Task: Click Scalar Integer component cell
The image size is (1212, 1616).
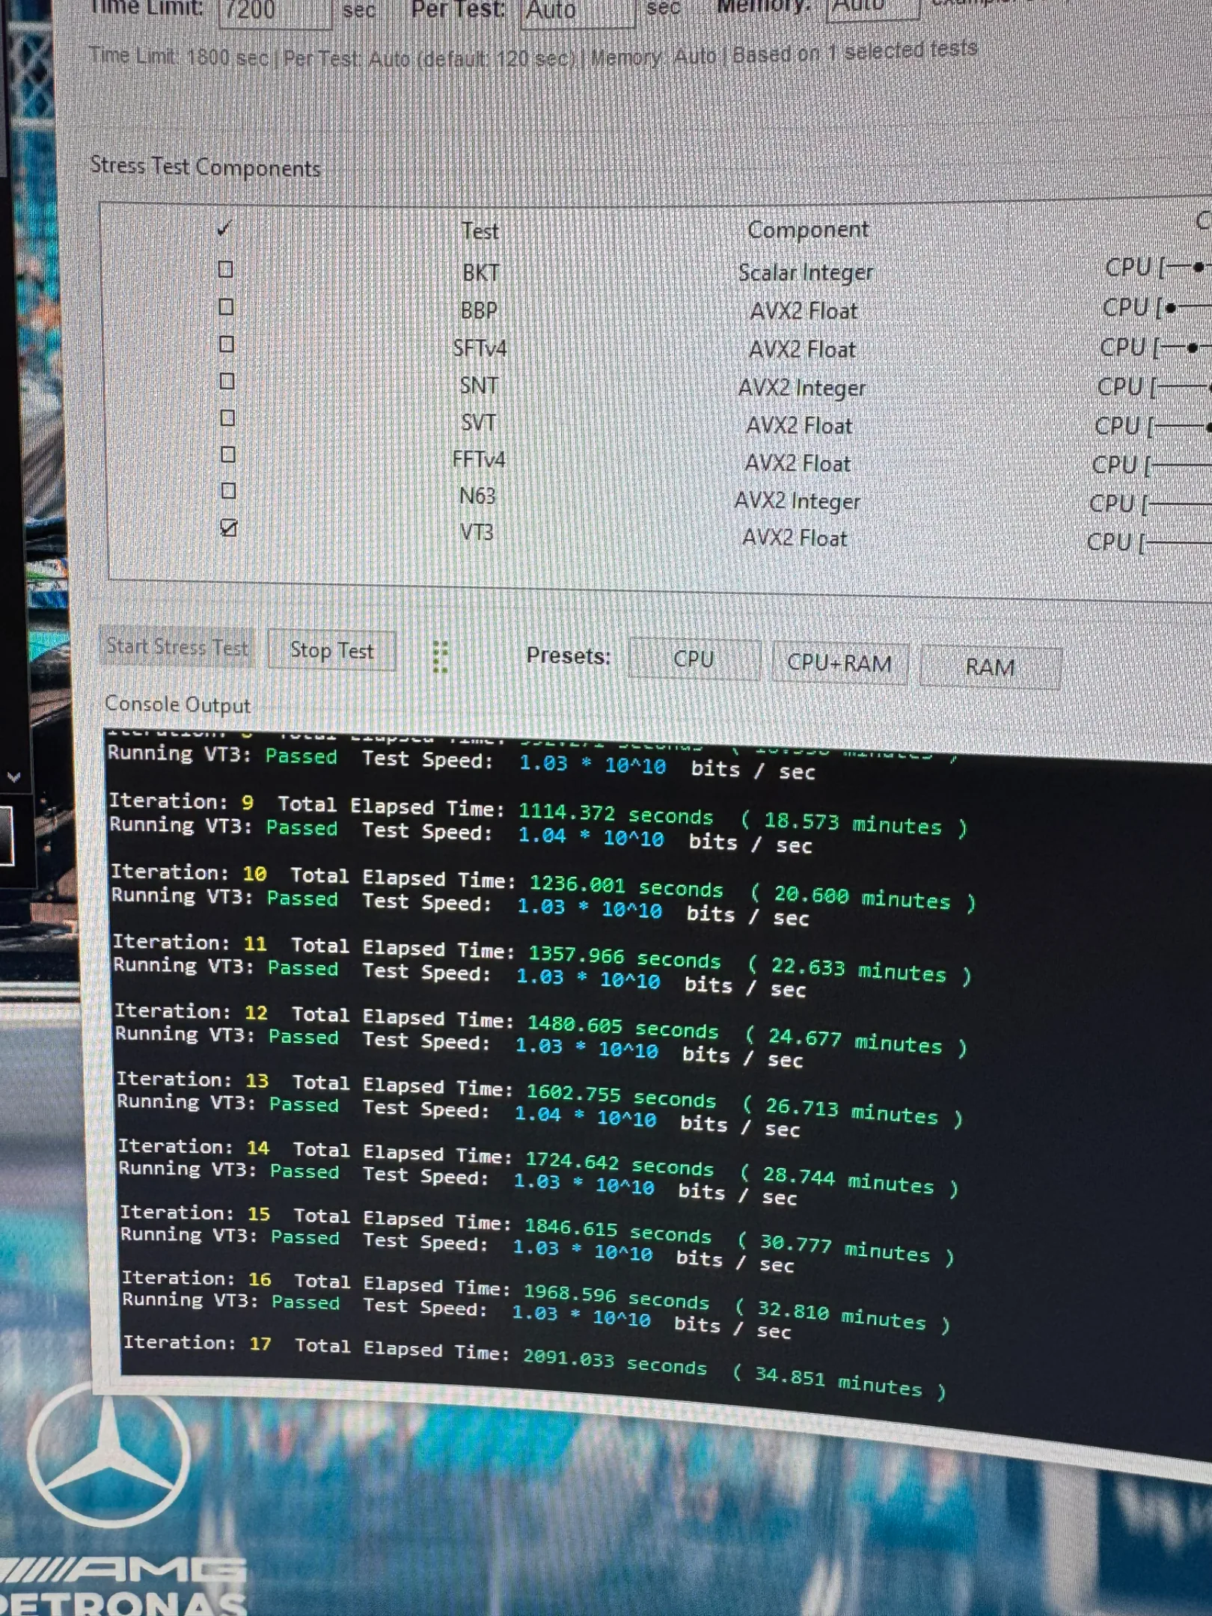Action: (806, 273)
